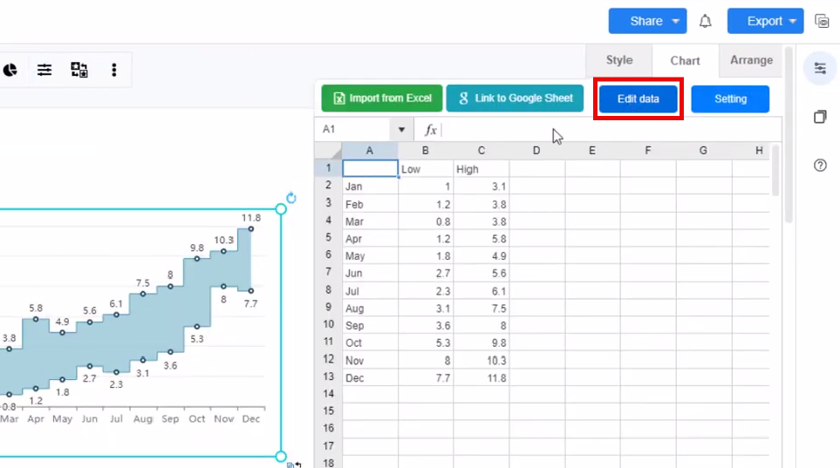Click the Edit data button
Viewport: 840px width, 468px height.
tap(639, 99)
